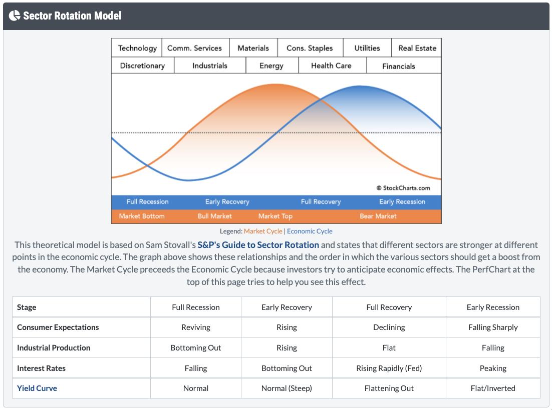This screenshot has height=410, width=552.
Task: Open S&P's Guide to Sector Rotation link
Action: click(258, 245)
